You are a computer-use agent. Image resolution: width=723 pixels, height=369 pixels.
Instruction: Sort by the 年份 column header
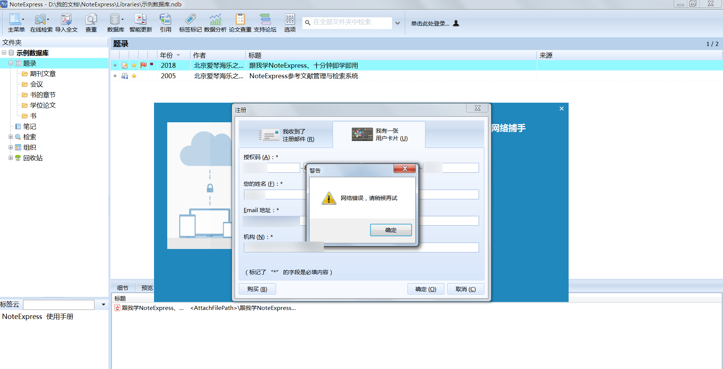(x=174, y=55)
